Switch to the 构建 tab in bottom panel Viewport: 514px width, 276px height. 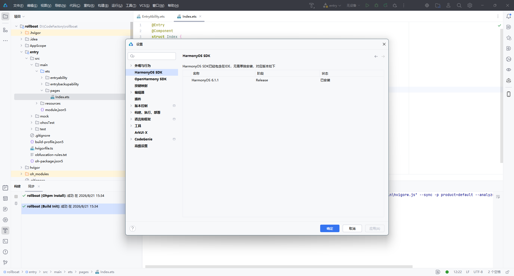[17, 186]
